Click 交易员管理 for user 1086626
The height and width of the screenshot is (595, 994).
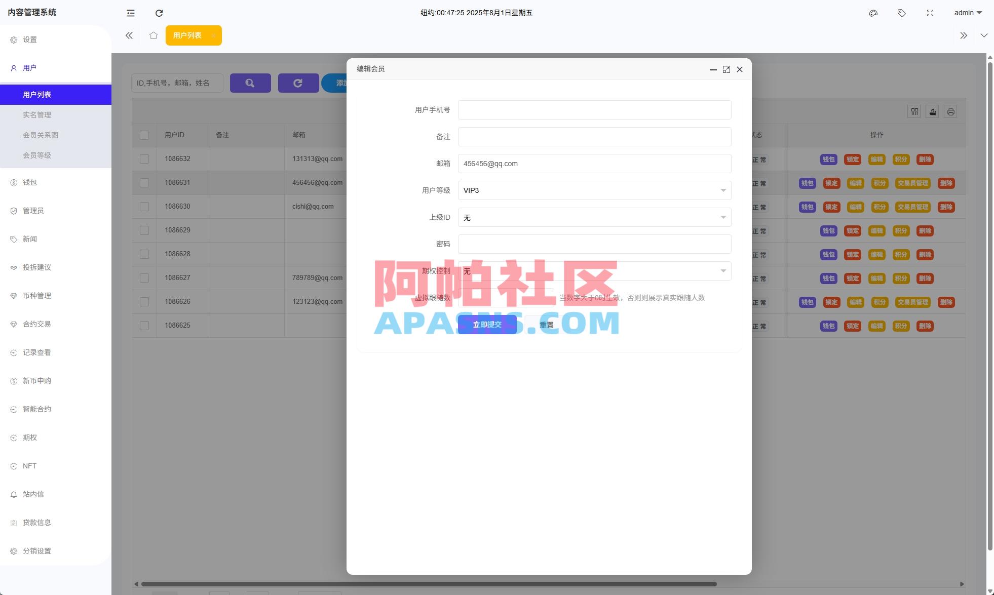[913, 302]
